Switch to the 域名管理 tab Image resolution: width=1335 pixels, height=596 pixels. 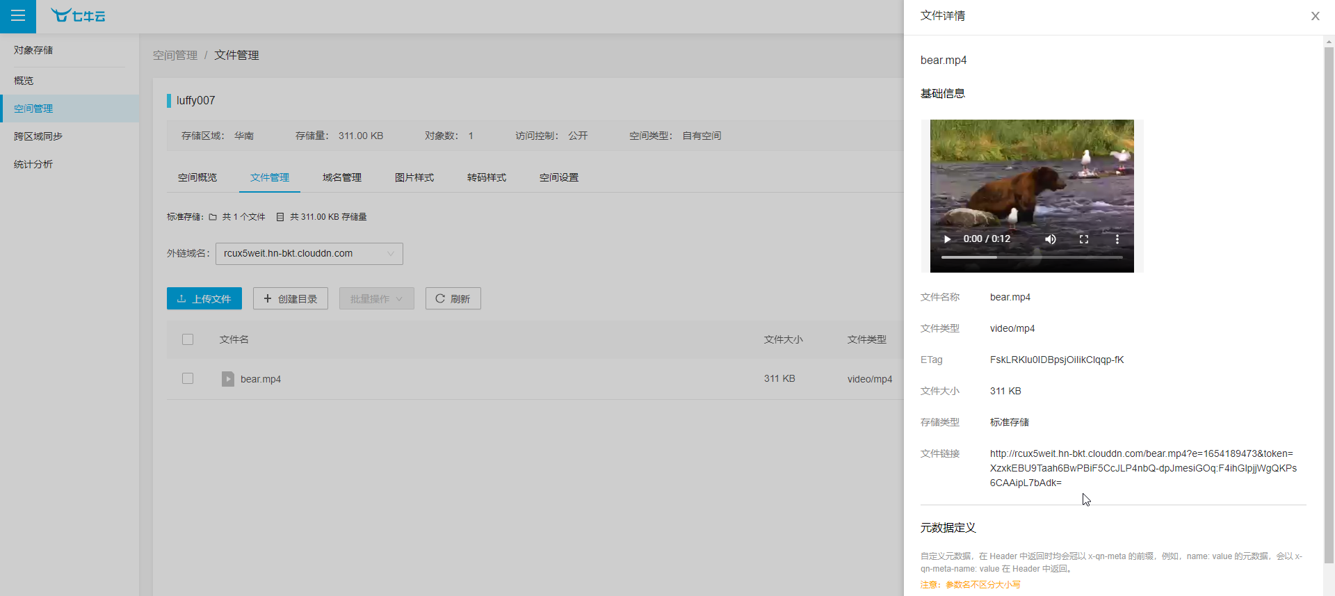pyautogui.click(x=342, y=177)
